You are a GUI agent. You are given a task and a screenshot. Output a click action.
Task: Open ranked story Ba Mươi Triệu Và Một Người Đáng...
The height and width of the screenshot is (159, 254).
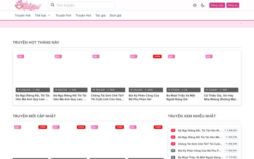click(x=200, y=157)
